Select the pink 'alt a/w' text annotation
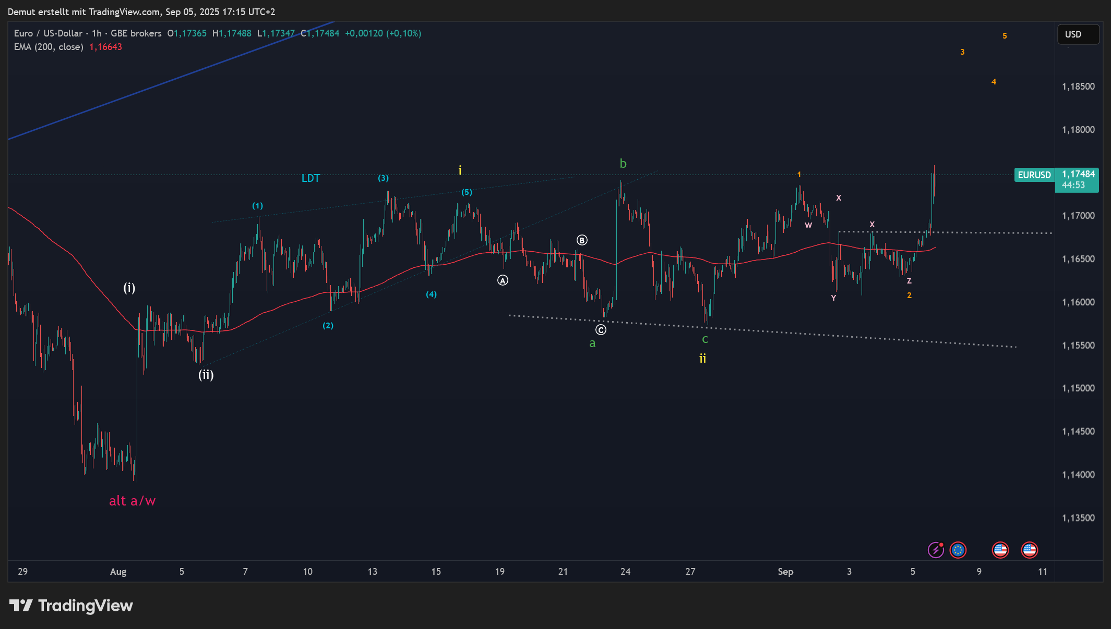1111x629 pixels. pos(132,501)
